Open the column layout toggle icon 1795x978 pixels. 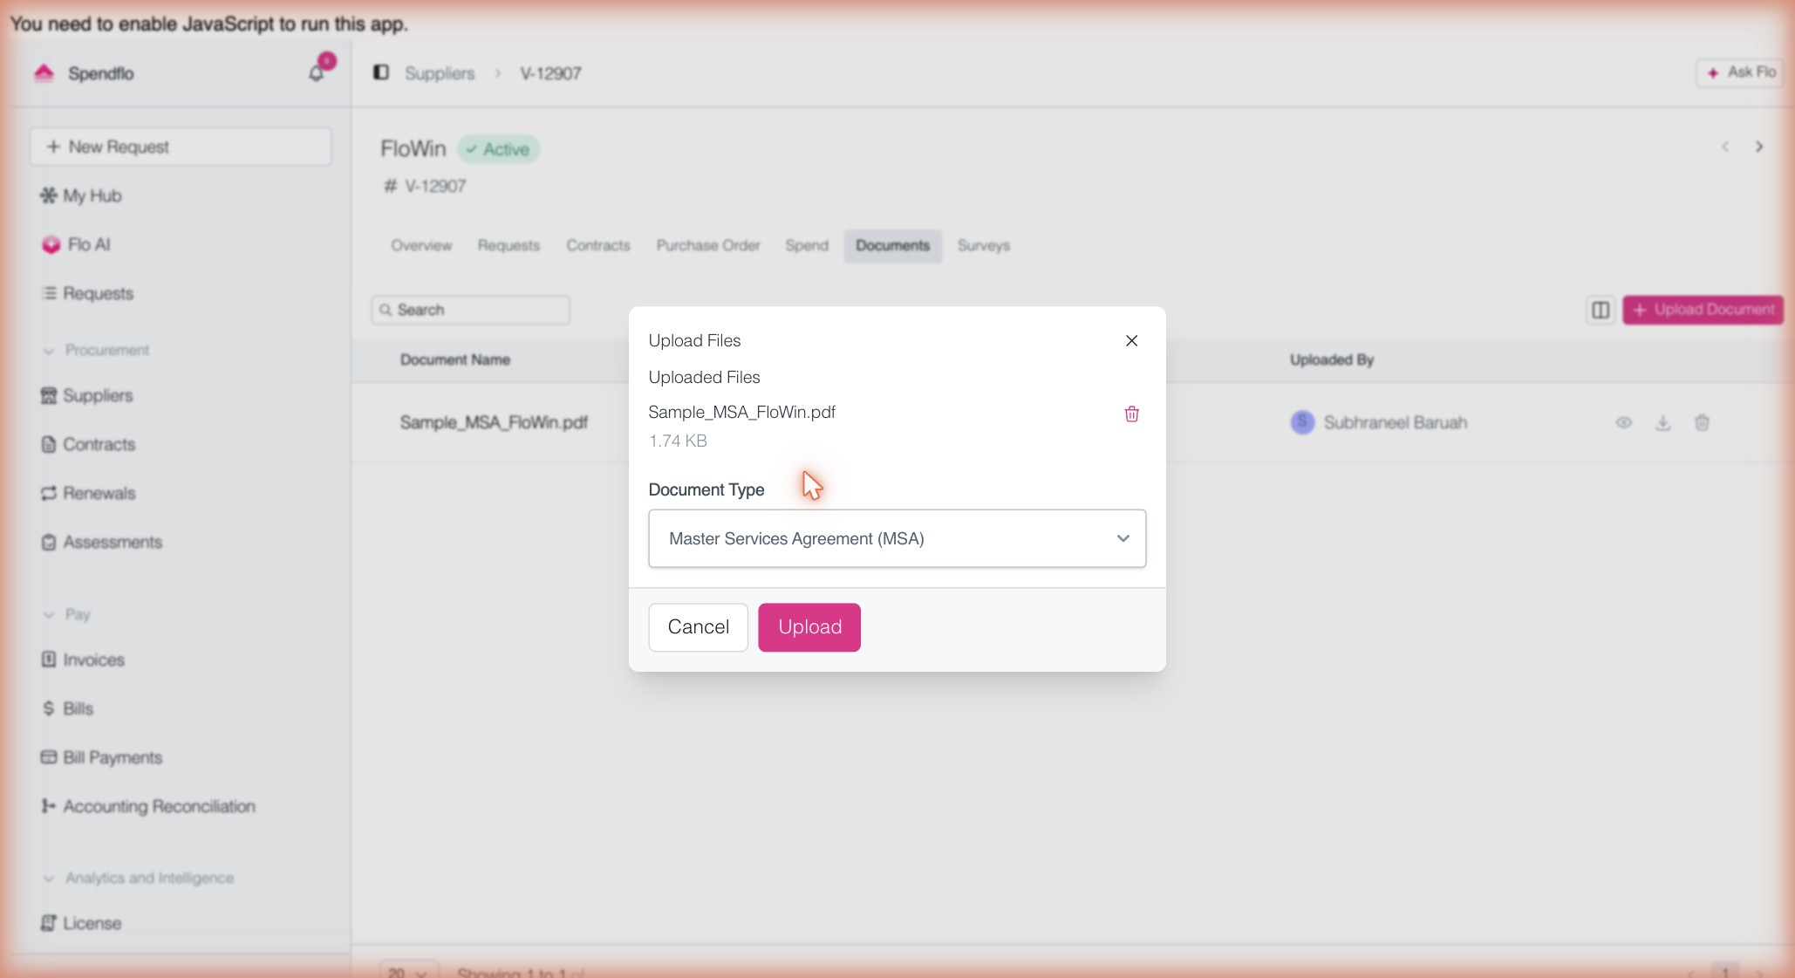click(x=1600, y=310)
